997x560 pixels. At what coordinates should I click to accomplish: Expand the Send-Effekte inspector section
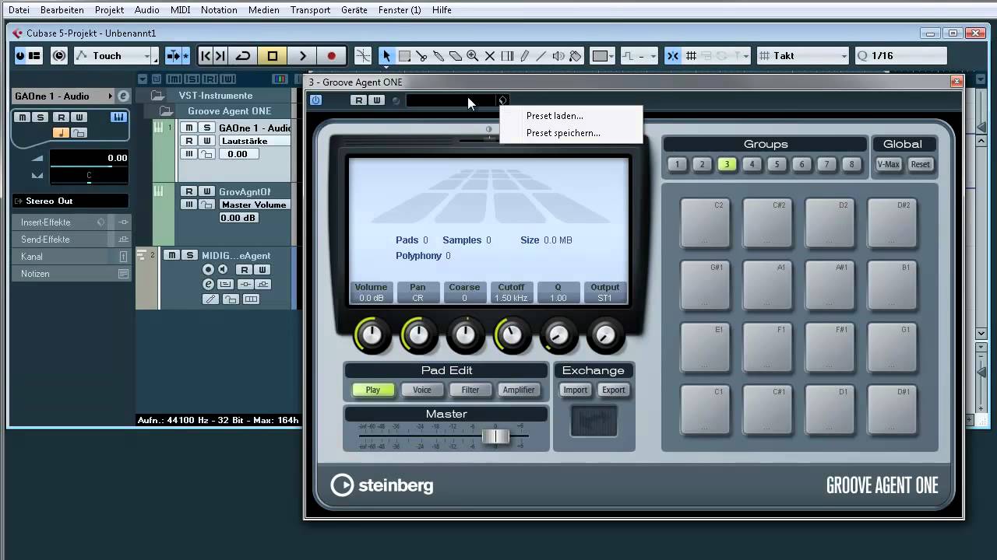click(x=70, y=240)
